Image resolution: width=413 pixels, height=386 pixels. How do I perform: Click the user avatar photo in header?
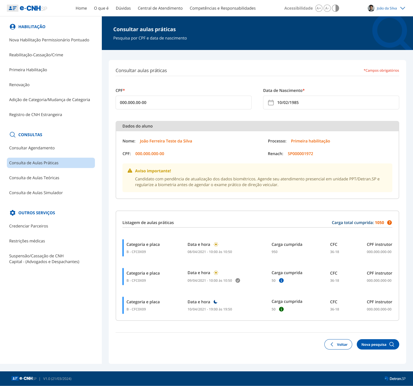pos(371,8)
